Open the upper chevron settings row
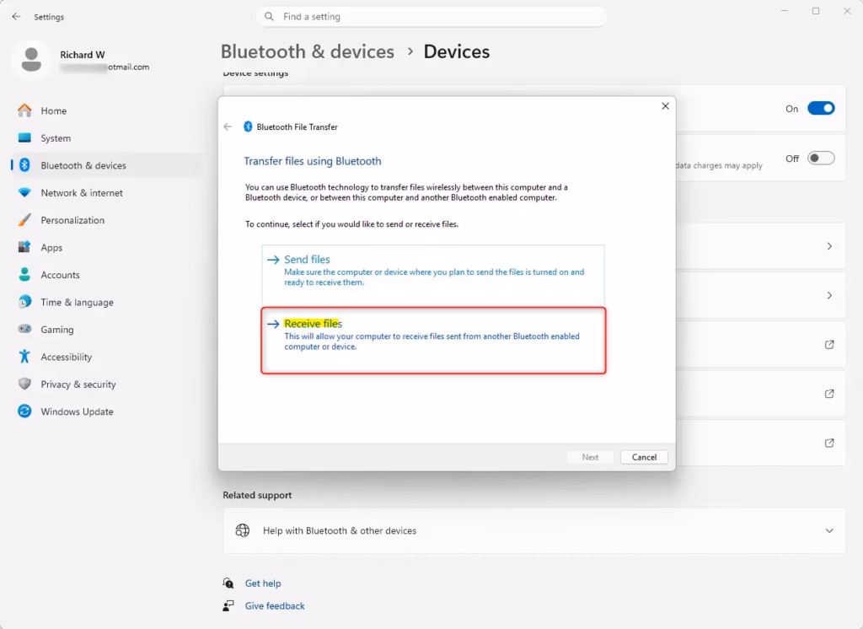863x629 pixels. point(829,246)
